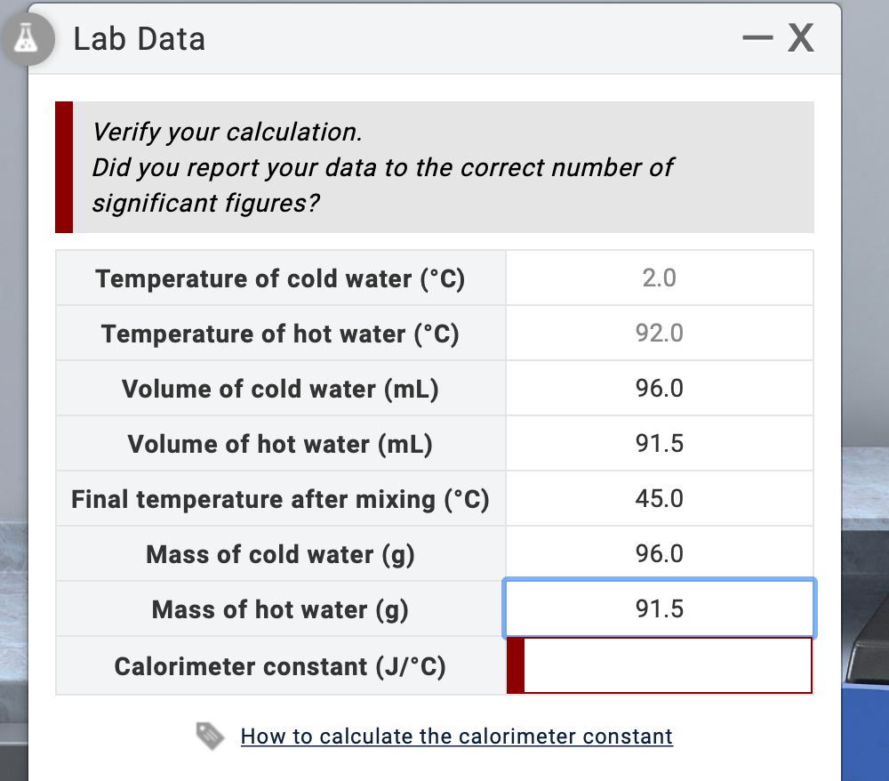Click the red bar beside the warning message
889x781 pixels.
(63, 167)
